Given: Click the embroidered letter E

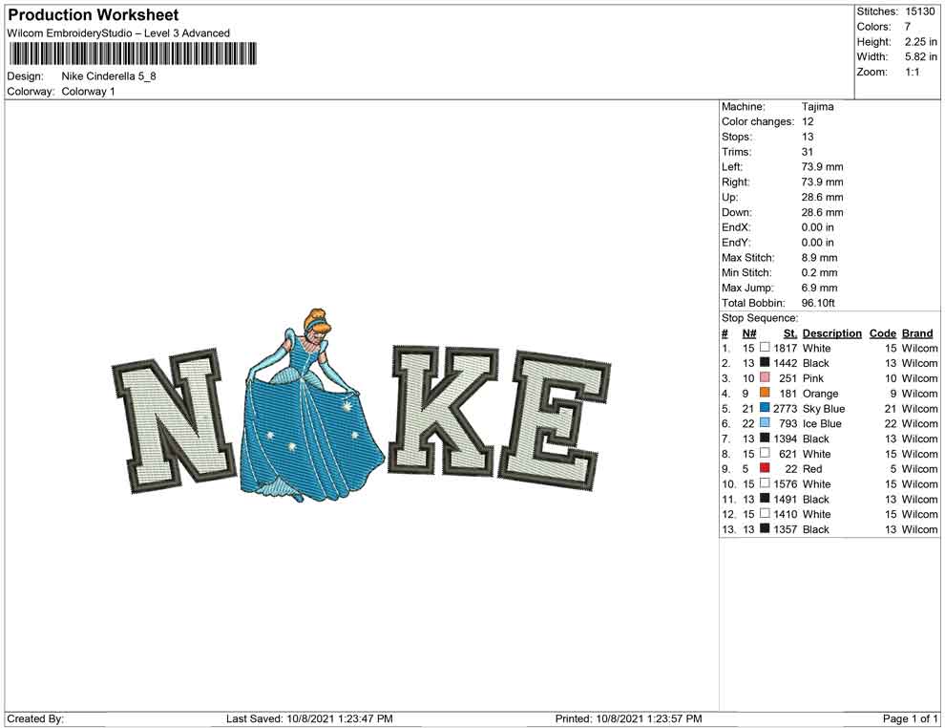Looking at the screenshot, I should pyautogui.click(x=554, y=421).
